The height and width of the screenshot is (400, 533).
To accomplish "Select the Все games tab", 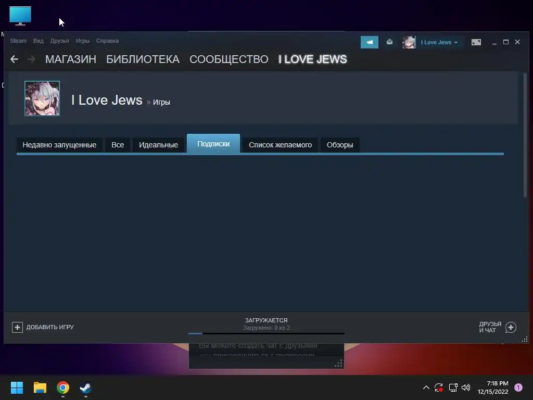I will [x=118, y=145].
